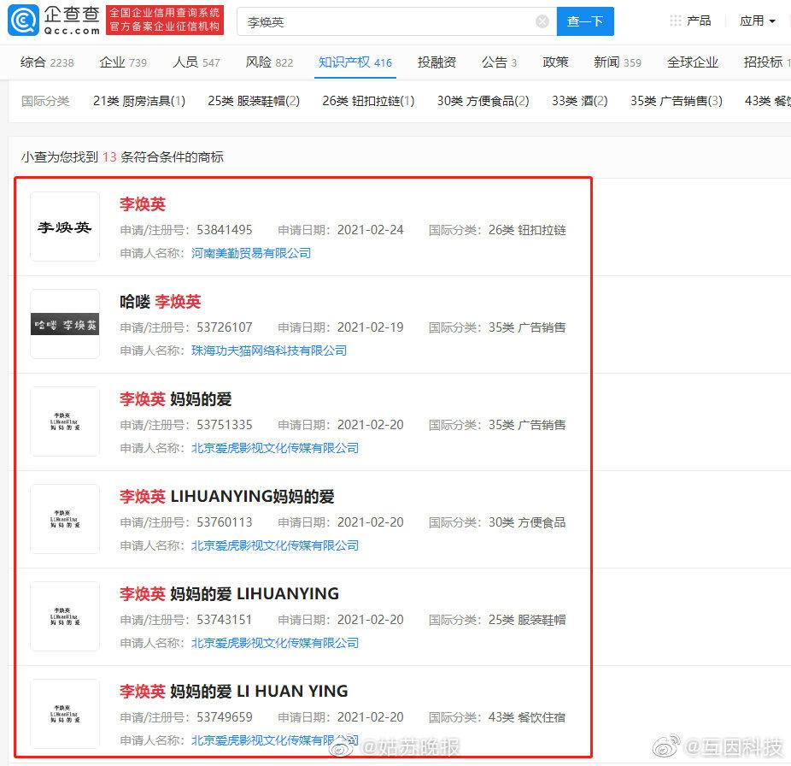Click the 43类 餐饮住宿 classification text

527,717
